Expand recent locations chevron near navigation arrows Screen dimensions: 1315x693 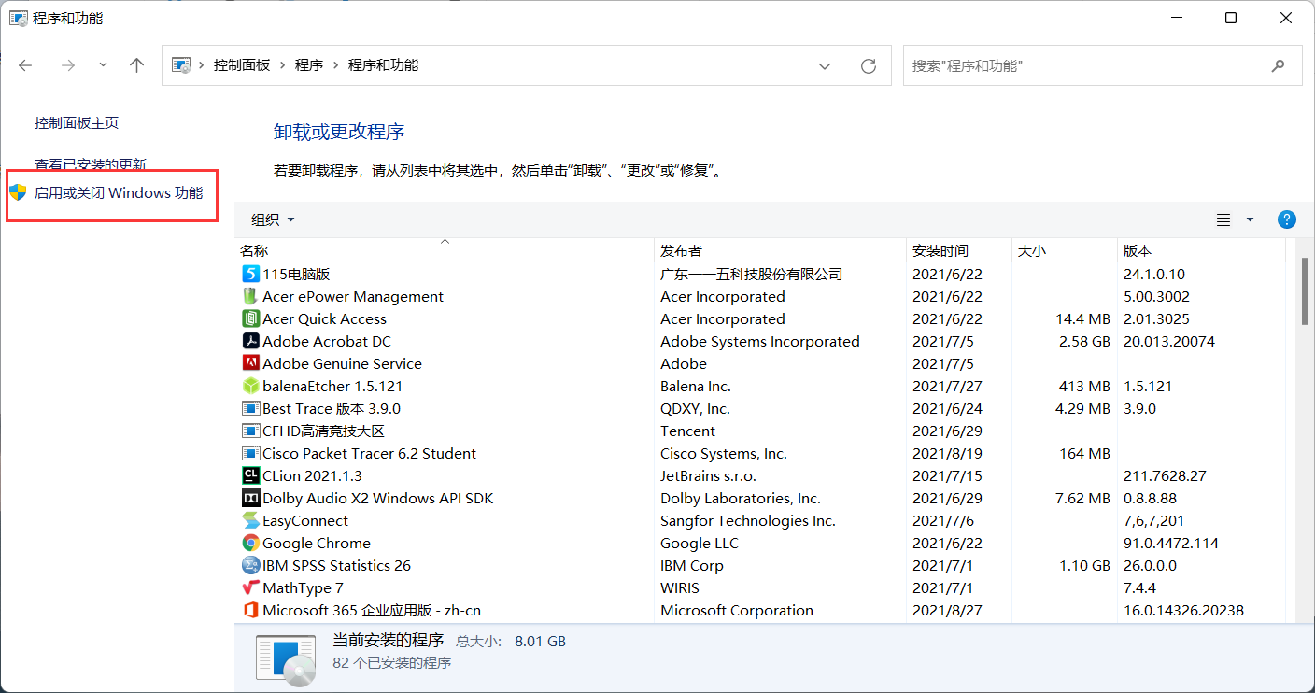click(x=103, y=65)
